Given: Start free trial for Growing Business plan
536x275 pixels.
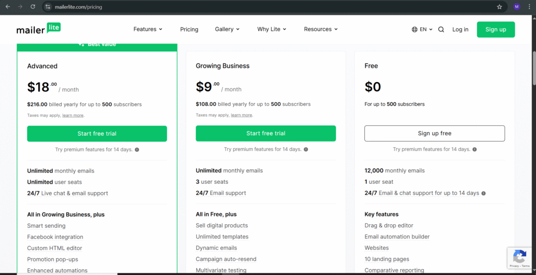Looking at the screenshot, I should coord(265,134).
